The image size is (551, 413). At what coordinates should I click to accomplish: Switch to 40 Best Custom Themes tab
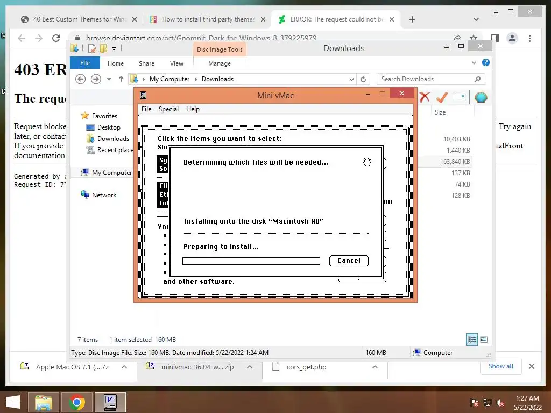tap(80, 19)
